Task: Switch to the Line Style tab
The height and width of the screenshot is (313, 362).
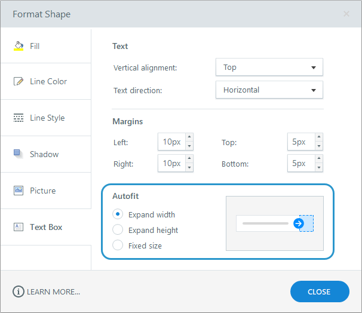Action: coord(46,118)
